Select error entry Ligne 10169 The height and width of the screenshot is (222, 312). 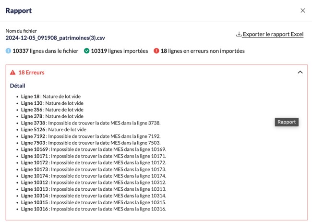[x=93, y=149]
